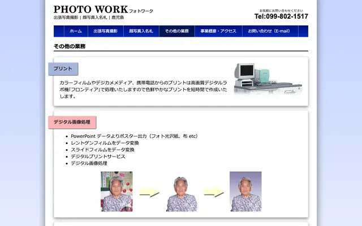Click the プリント section label
Screen dimensions: 362x226
(x=63, y=69)
